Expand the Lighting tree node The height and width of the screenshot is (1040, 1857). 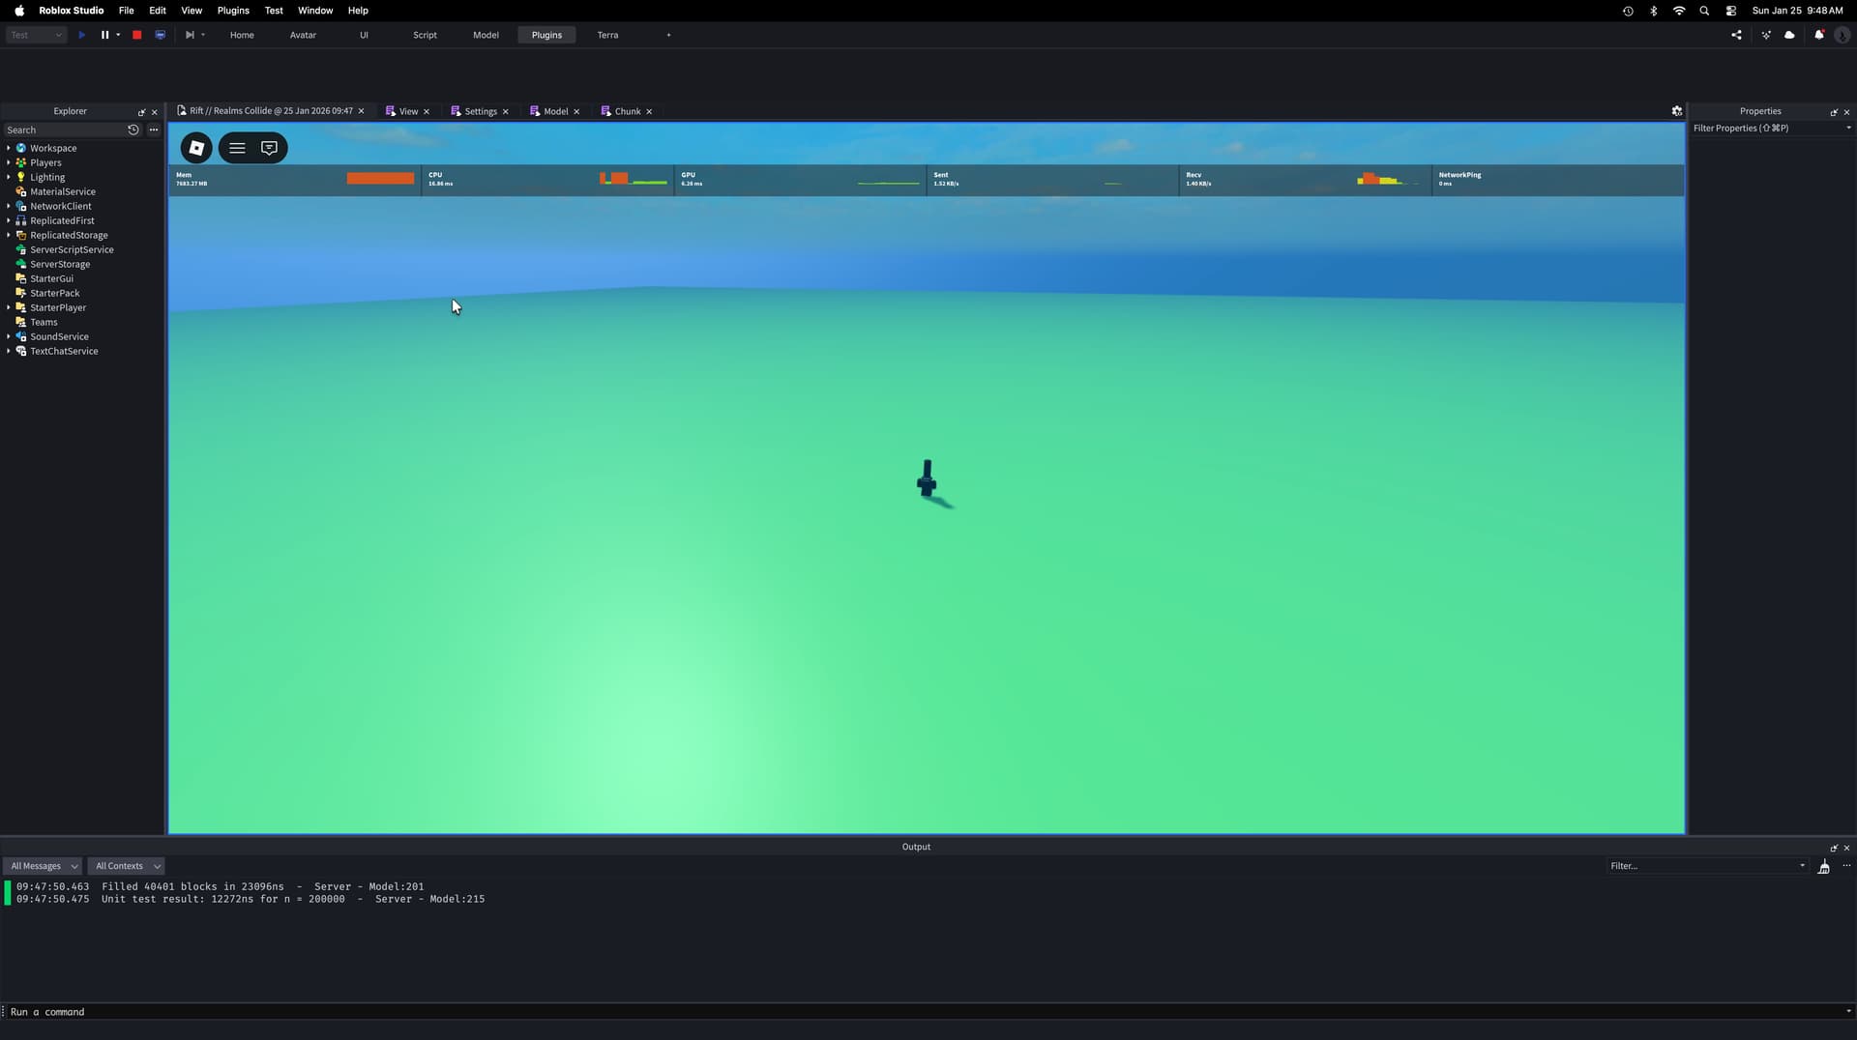[9, 177]
